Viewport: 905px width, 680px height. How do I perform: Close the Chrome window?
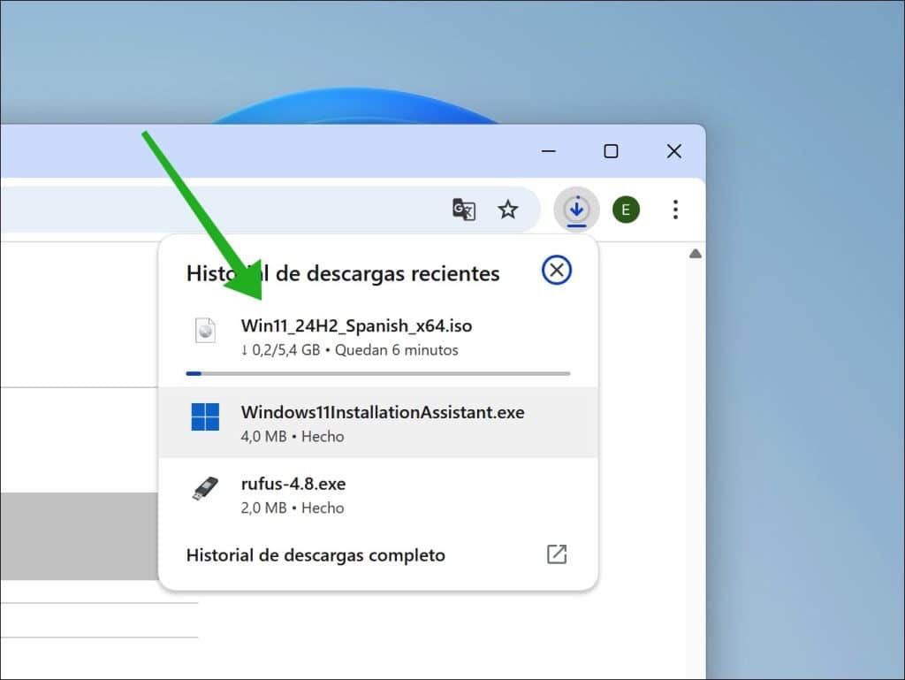[673, 151]
